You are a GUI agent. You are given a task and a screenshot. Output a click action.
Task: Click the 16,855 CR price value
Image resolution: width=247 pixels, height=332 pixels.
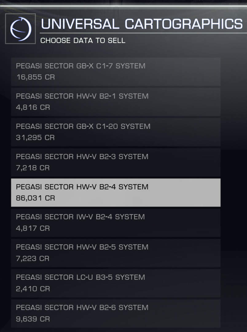[x=36, y=77]
